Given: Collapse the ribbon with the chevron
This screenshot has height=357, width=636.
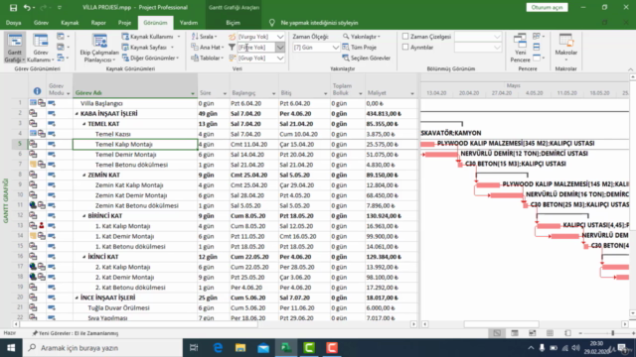Looking at the screenshot, I should (x=630, y=69).
